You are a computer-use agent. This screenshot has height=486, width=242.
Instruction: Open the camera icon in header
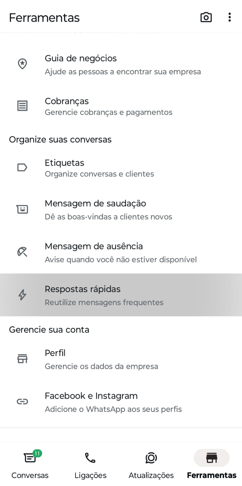coord(206,17)
